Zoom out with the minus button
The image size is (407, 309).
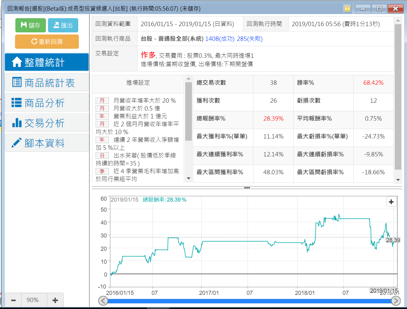tap(13, 300)
